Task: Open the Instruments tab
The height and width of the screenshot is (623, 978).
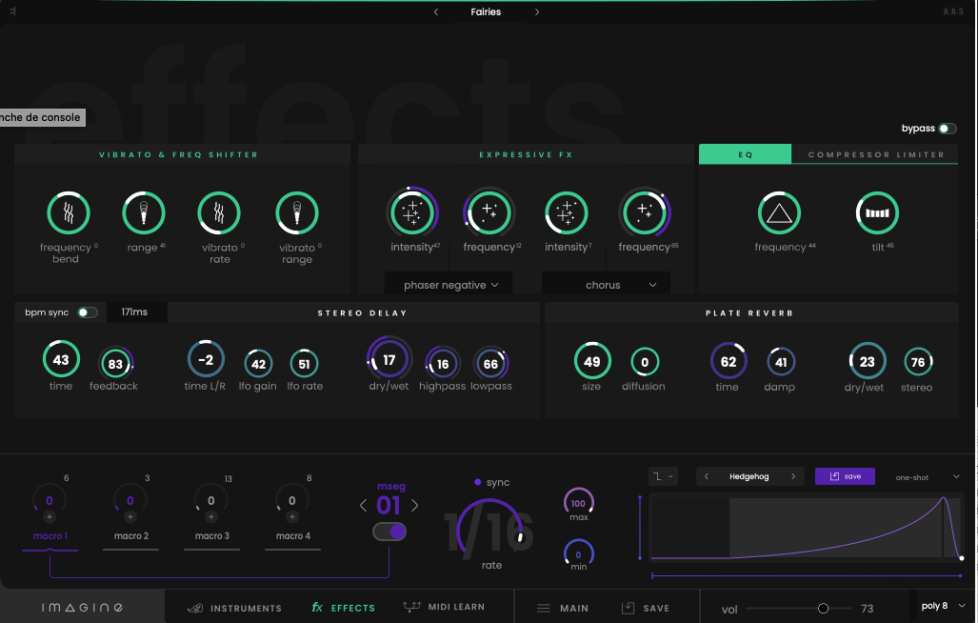Action: tap(234, 607)
